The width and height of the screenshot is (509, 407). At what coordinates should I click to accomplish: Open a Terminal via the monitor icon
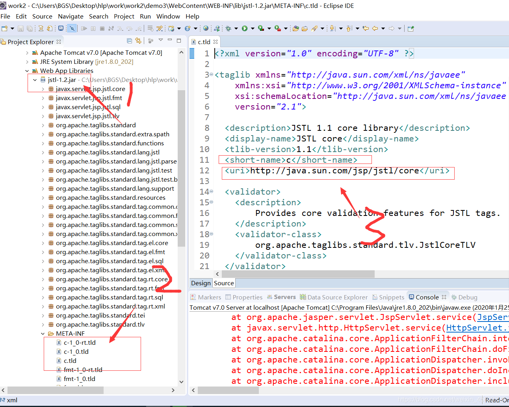pyautogui.click(x=61, y=28)
